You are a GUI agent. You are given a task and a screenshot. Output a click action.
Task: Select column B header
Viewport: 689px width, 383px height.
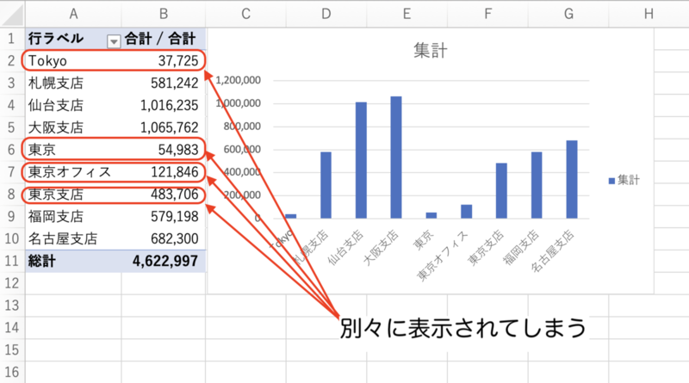164,14
